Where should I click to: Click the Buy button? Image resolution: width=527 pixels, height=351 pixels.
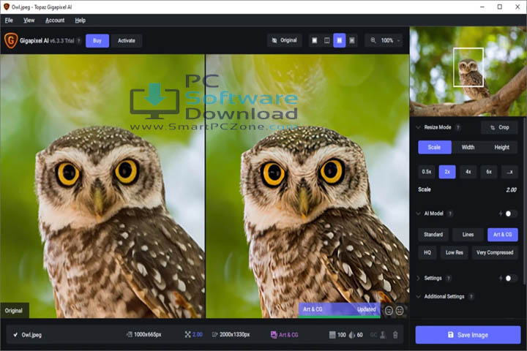point(97,41)
